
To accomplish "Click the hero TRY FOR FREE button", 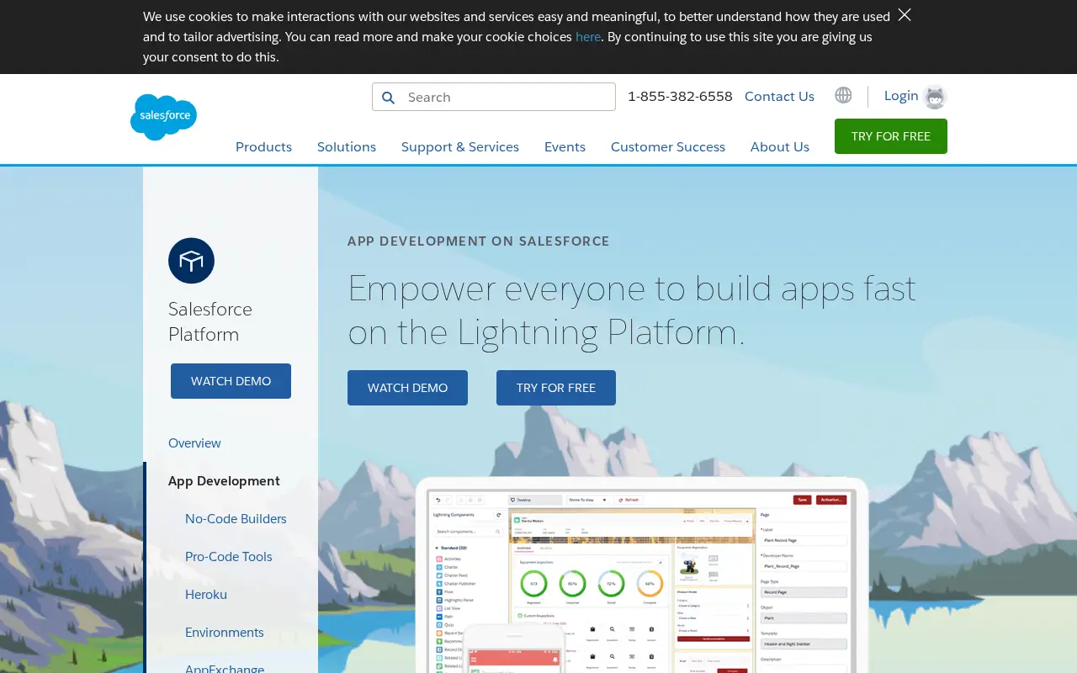I will (x=556, y=388).
